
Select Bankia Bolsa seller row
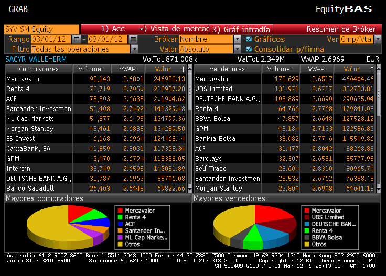click(285, 139)
